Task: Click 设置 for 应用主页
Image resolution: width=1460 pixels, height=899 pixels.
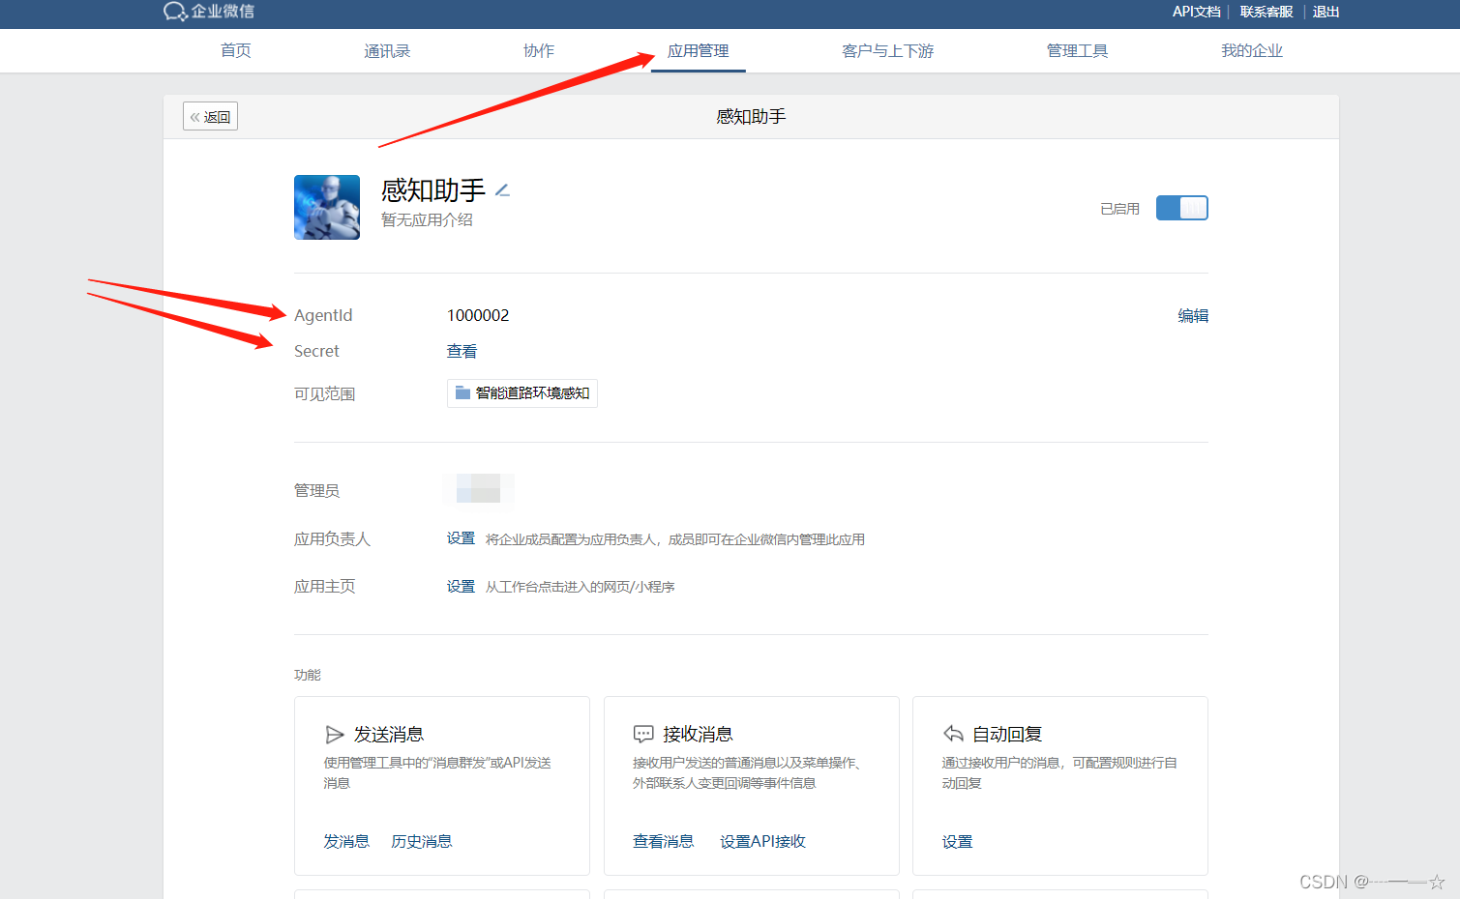Action: click(461, 587)
